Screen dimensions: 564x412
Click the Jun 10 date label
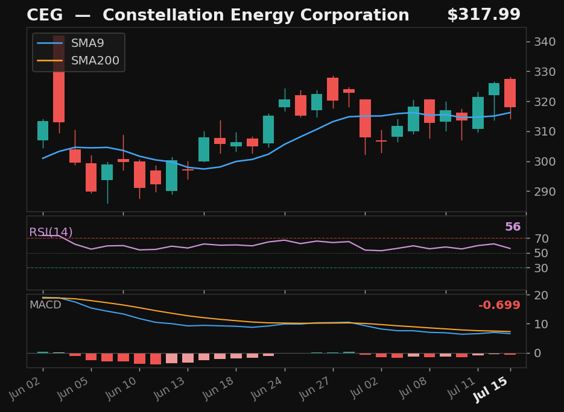point(122,389)
